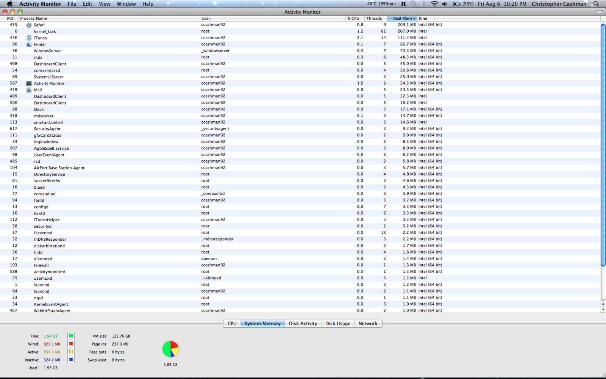The width and height of the screenshot is (606, 379).
Task: Open the Edit menu
Action: (87, 4)
